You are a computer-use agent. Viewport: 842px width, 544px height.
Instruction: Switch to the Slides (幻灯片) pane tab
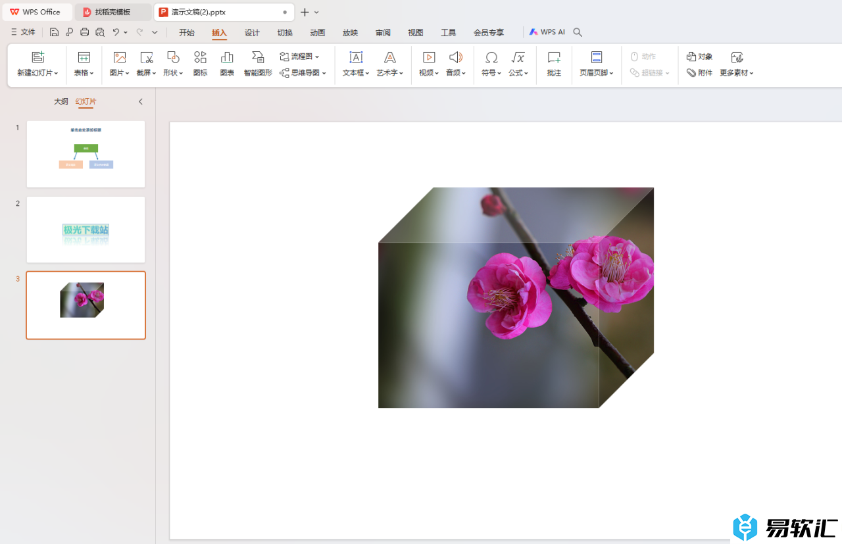pos(86,101)
